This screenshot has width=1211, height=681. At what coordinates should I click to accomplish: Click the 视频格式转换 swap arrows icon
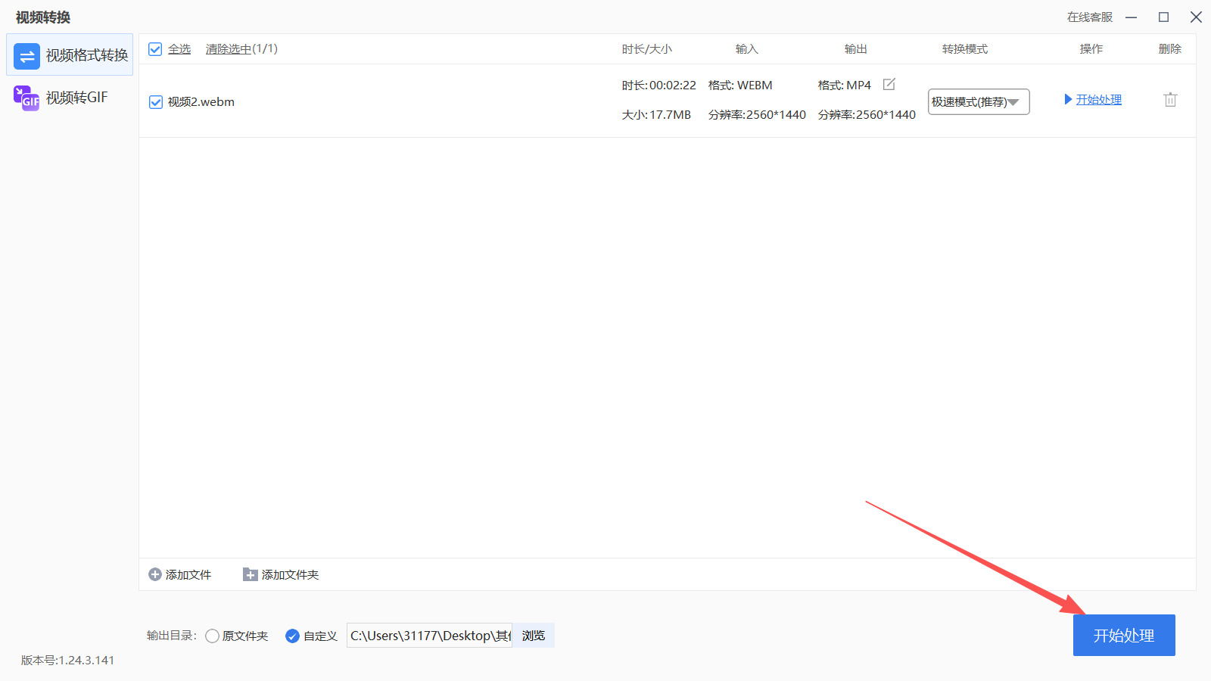click(27, 56)
